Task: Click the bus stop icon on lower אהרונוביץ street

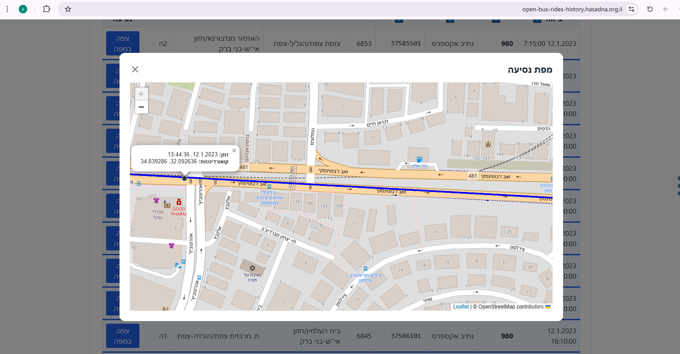Action: [199, 277]
